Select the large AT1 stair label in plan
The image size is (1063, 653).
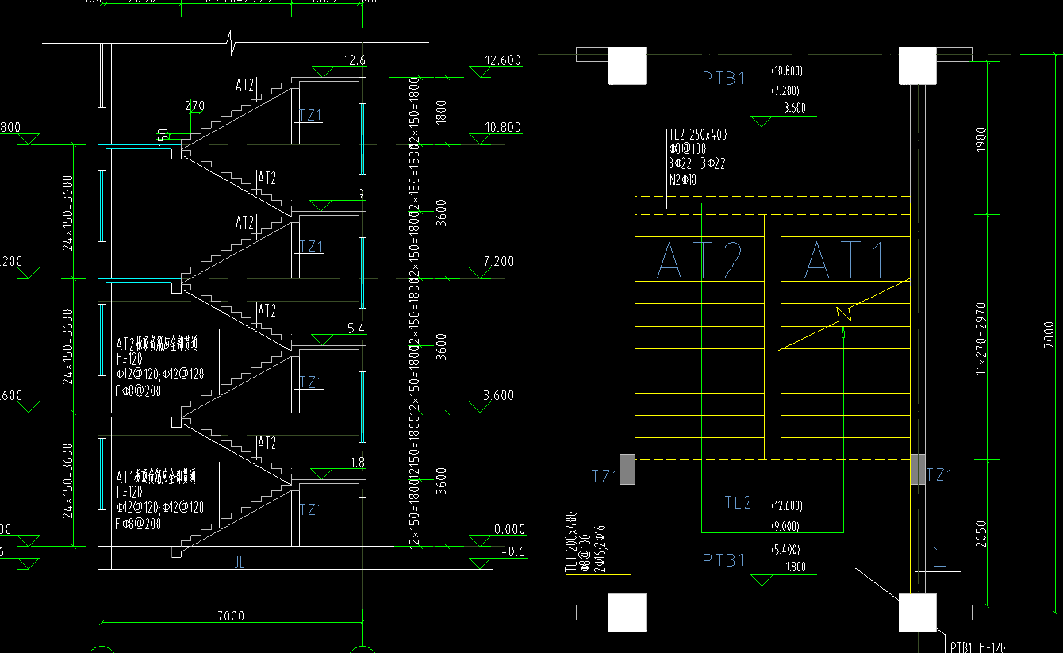click(x=844, y=260)
